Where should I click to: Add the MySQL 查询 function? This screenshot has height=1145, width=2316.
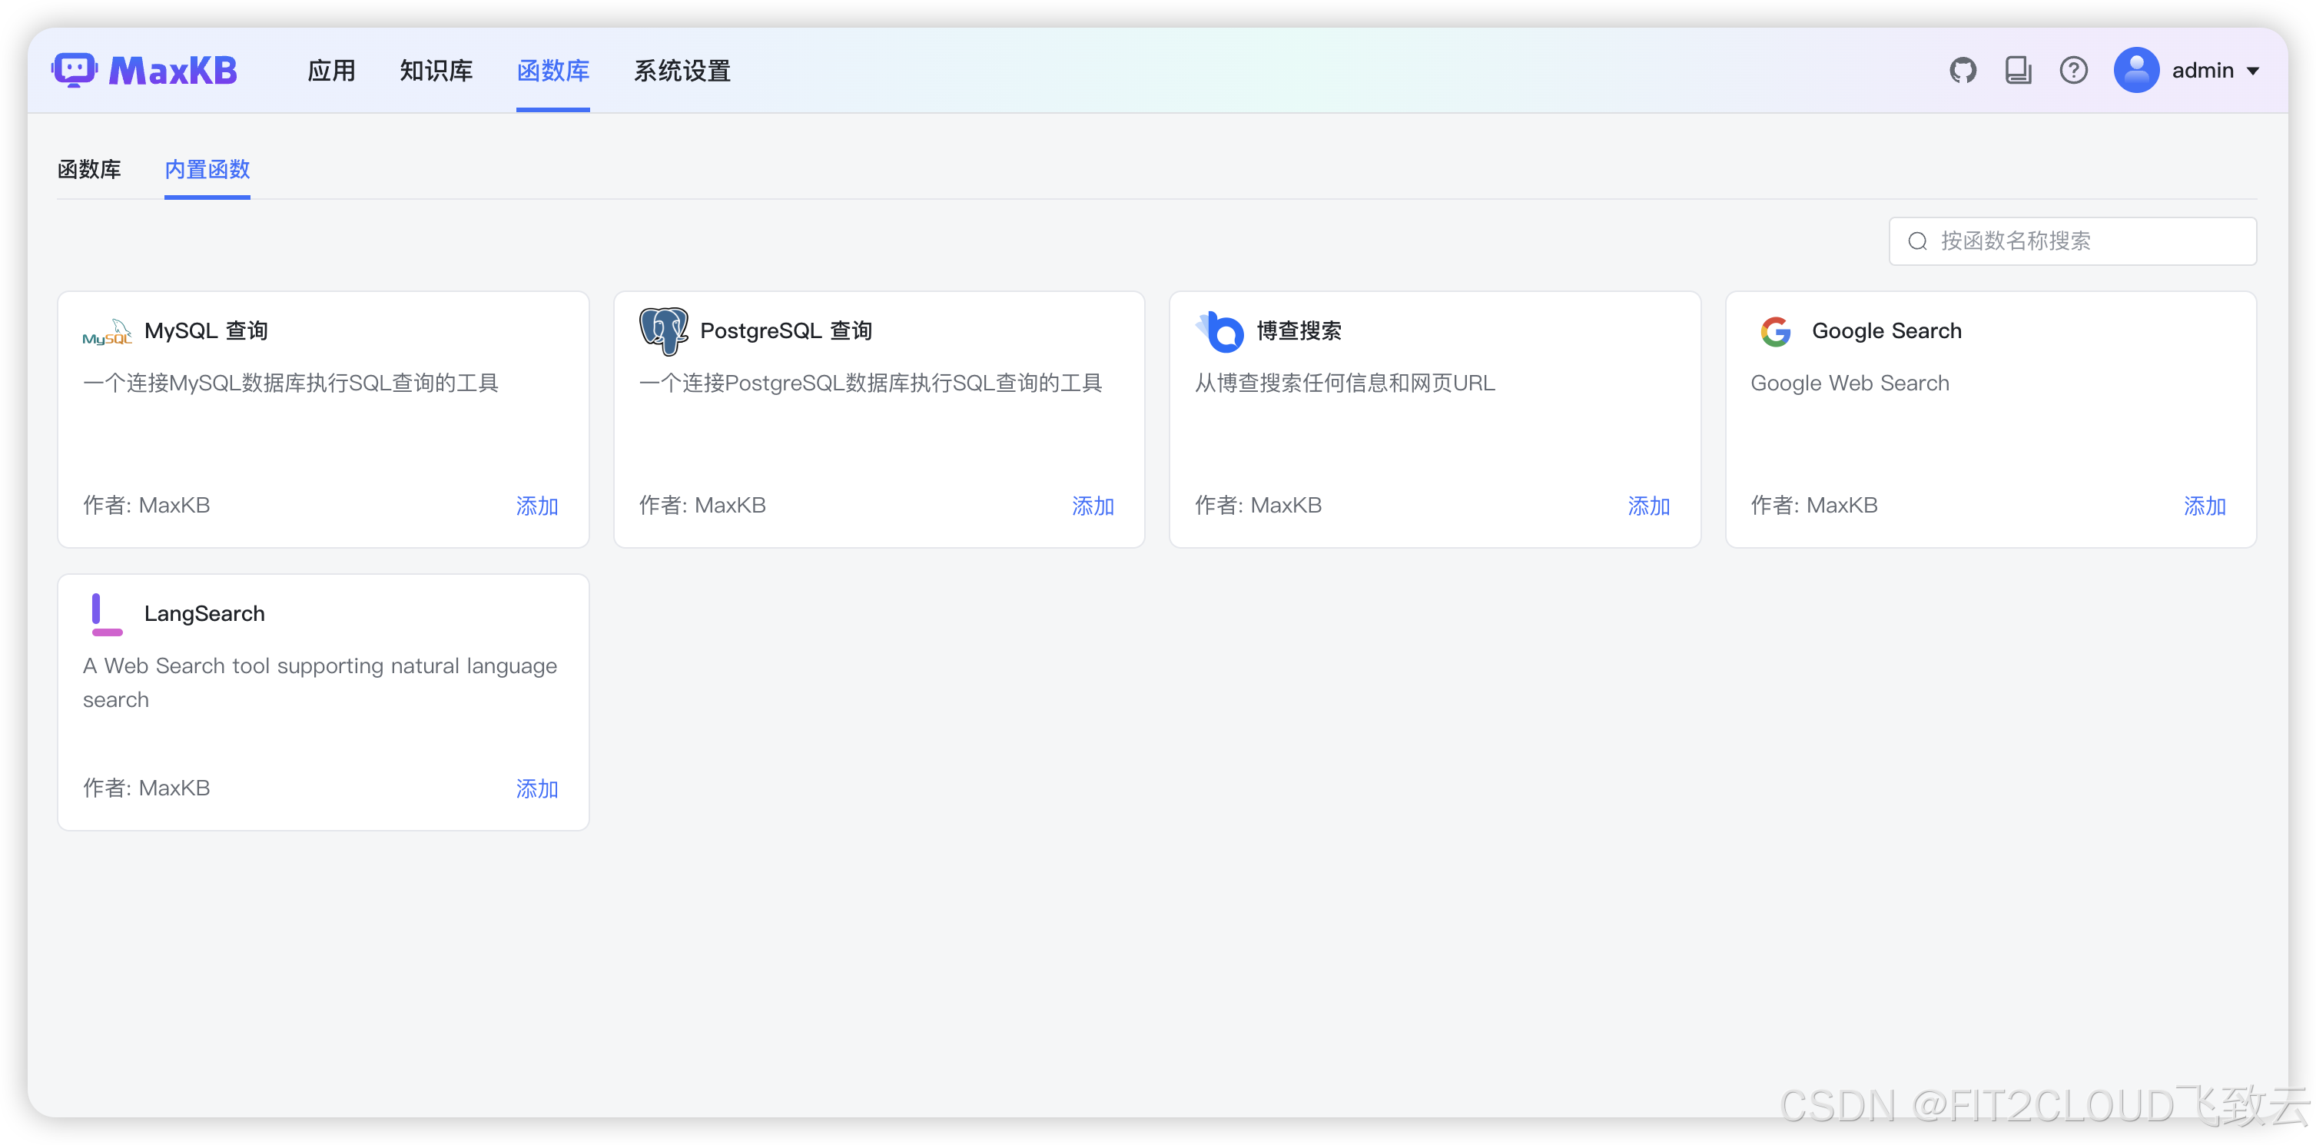tap(537, 506)
